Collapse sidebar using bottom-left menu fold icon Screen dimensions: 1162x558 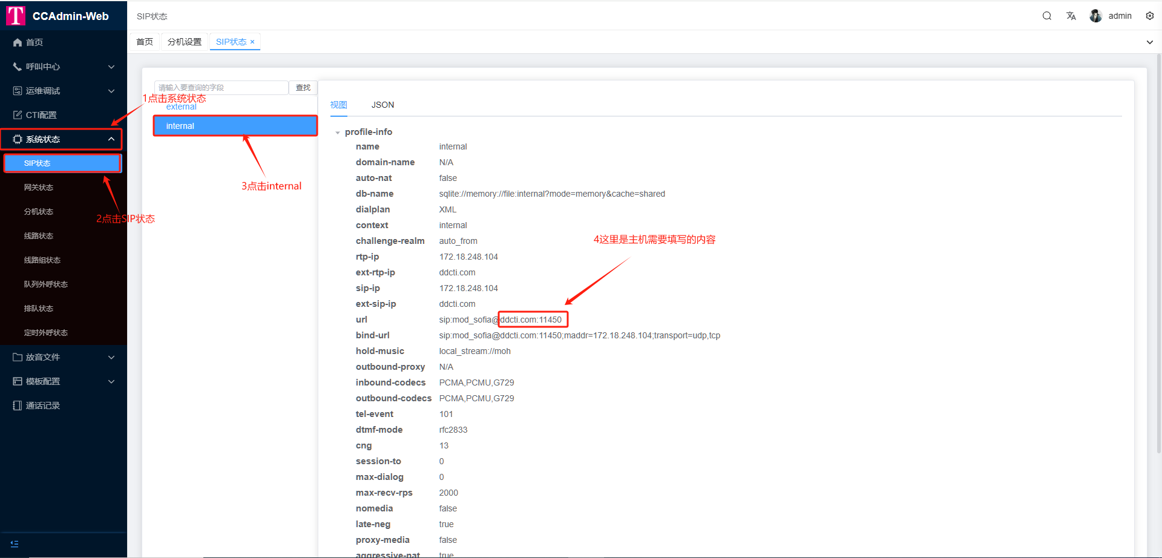(x=15, y=543)
